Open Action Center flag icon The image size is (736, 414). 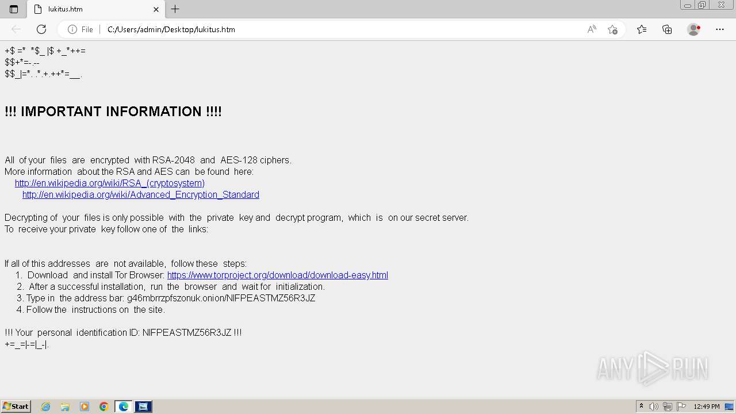point(681,407)
